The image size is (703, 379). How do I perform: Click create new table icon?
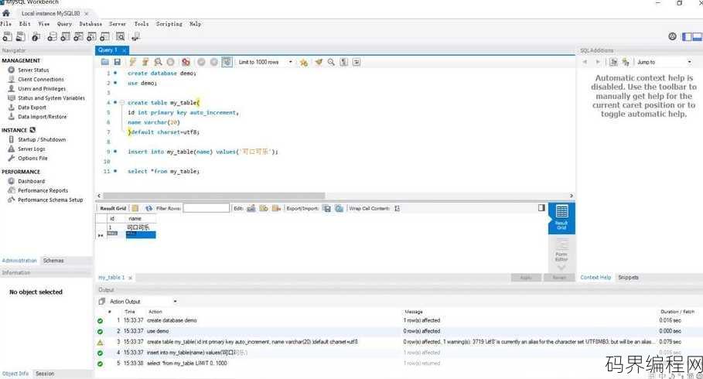point(66,37)
